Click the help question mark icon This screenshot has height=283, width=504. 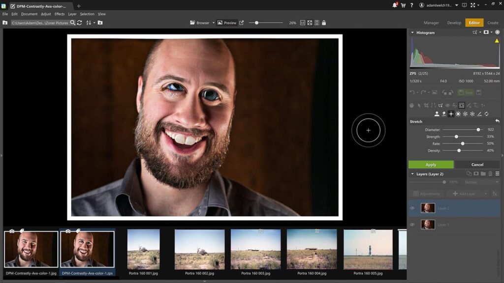point(411,5)
